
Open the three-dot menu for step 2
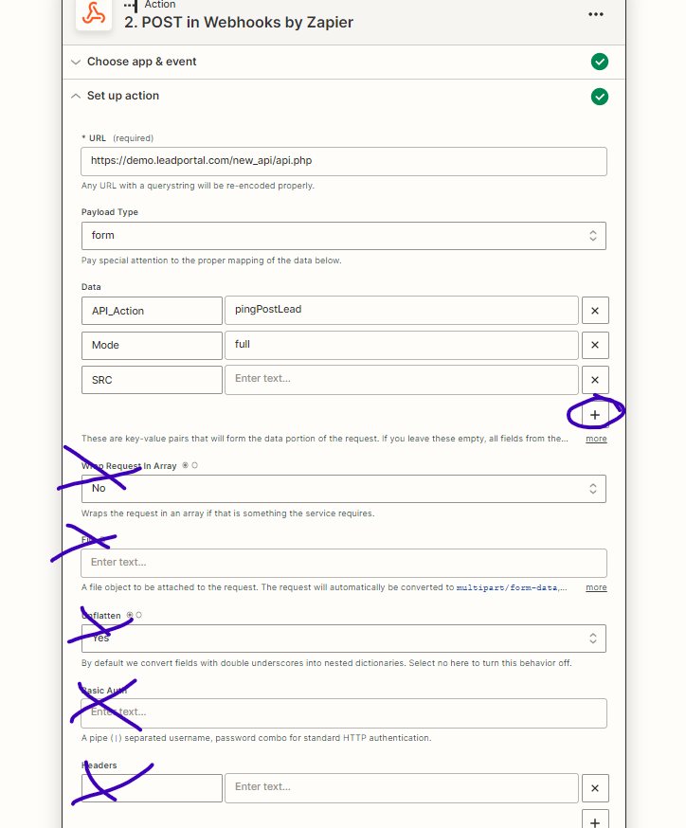(x=596, y=14)
